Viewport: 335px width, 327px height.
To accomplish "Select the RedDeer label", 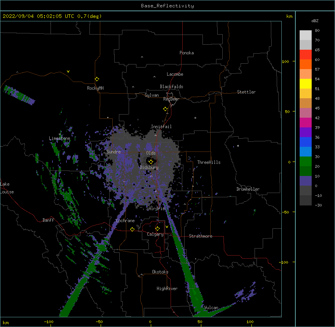I will (171, 99).
